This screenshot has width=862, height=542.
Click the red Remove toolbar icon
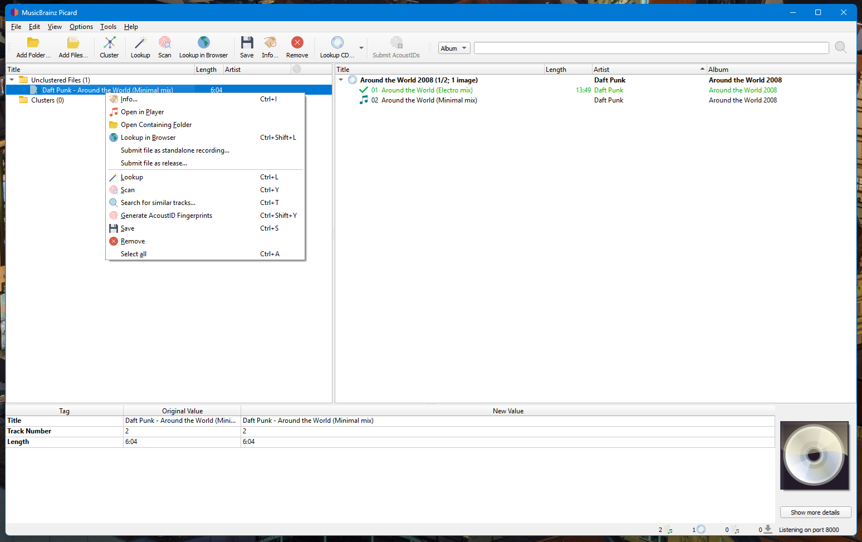point(297,43)
